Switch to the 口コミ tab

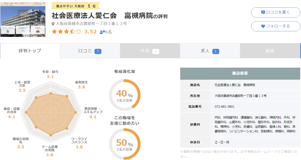coord(90,51)
